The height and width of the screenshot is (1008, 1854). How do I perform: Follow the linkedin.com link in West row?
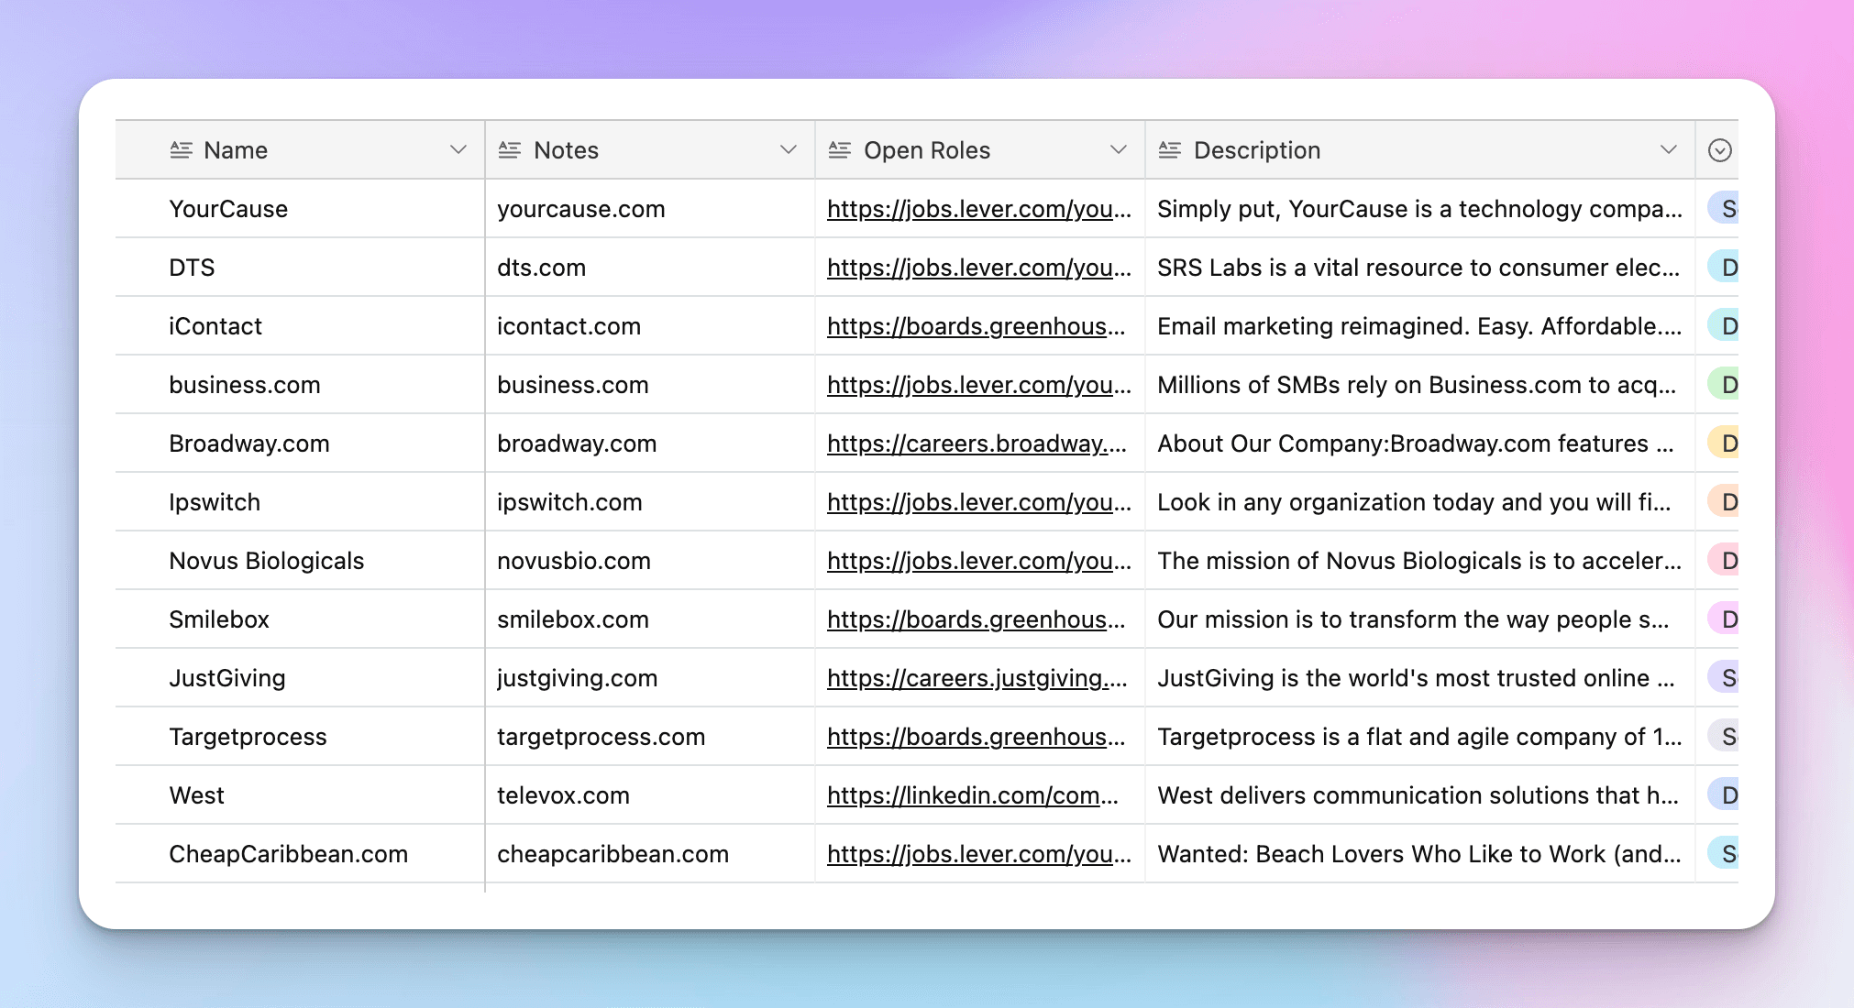pyautogui.click(x=972, y=795)
